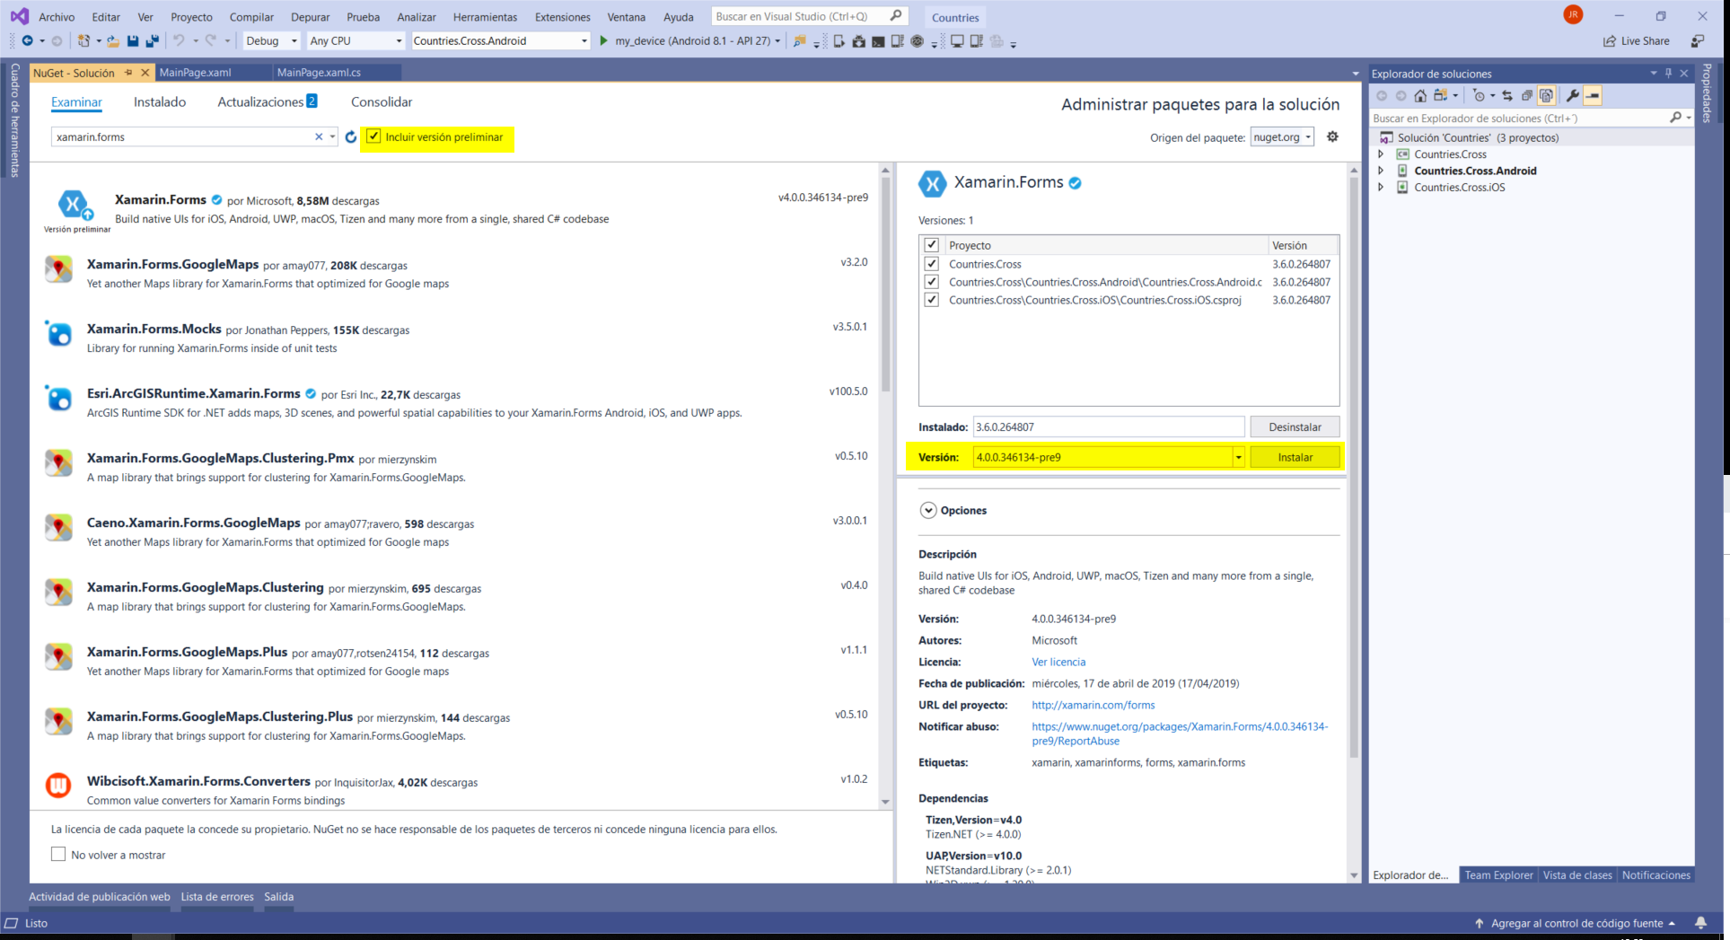Toggle preview selected items icon

1593,95
